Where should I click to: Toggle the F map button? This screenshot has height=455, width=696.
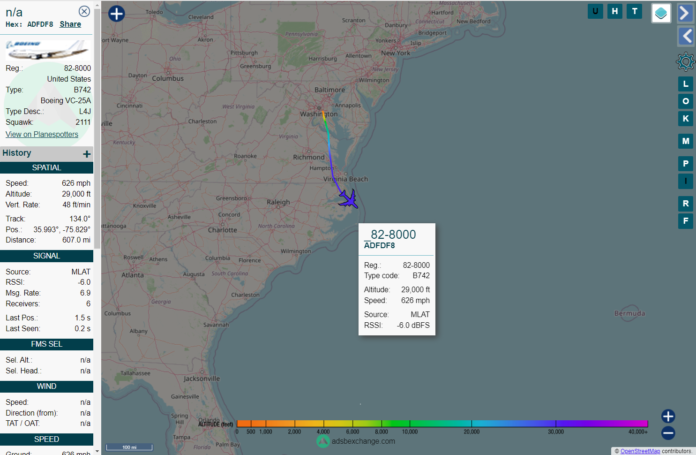(686, 221)
